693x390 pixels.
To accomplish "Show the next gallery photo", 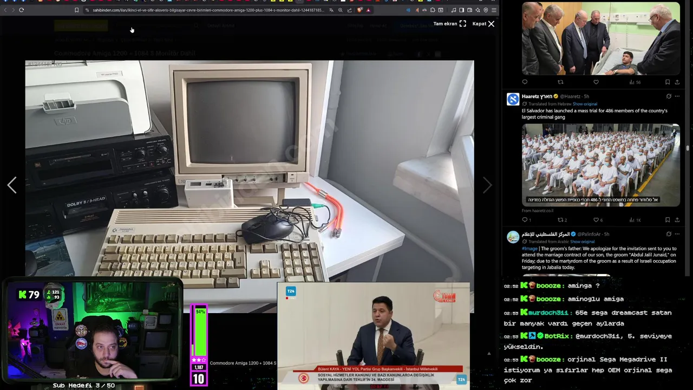I will (487, 185).
